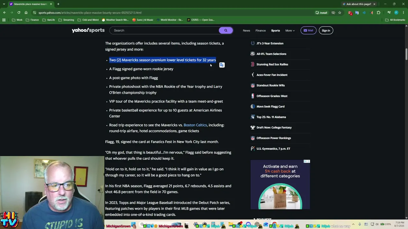
Task: Open the Extensions puzzle menu
Action: click(379, 13)
